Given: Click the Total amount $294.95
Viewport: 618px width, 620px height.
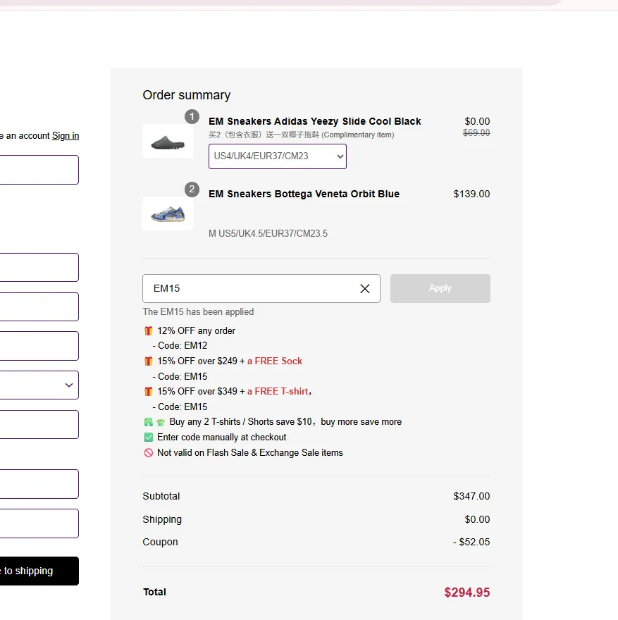Looking at the screenshot, I should [x=467, y=593].
